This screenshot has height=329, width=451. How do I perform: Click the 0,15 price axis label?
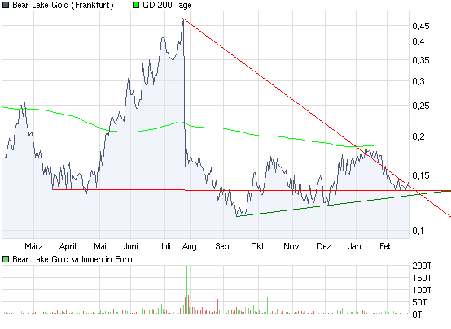pyautogui.click(x=421, y=175)
